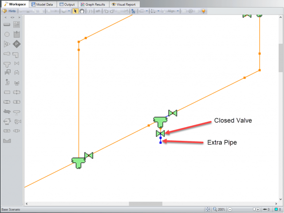This screenshot has height=213, width=284.
Task: Click the zoom-in plus button
Action: pos(258,209)
